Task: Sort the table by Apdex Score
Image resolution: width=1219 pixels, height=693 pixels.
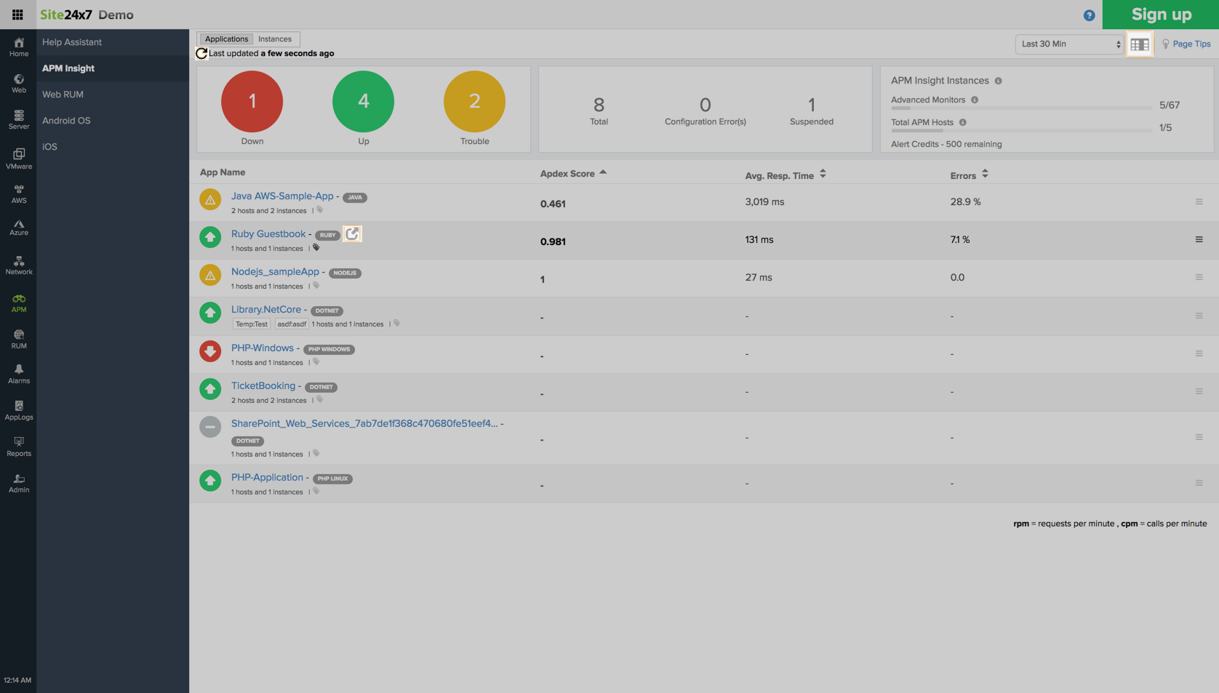Action: click(x=573, y=174)
